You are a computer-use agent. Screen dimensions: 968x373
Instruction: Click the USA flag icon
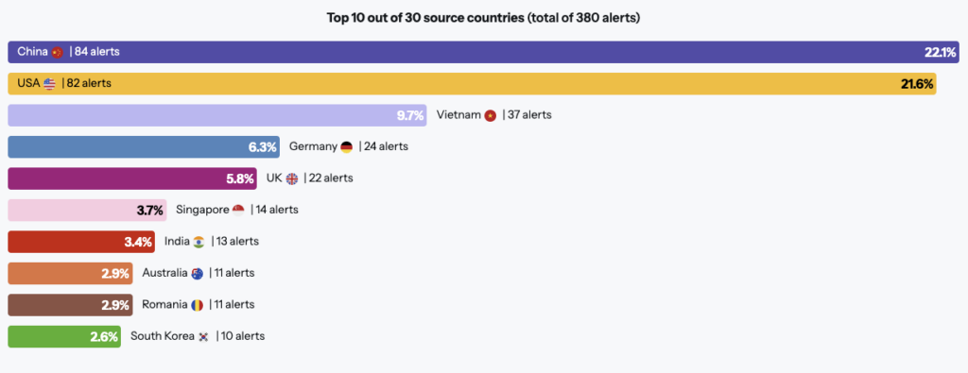click(x=49, y=84)
